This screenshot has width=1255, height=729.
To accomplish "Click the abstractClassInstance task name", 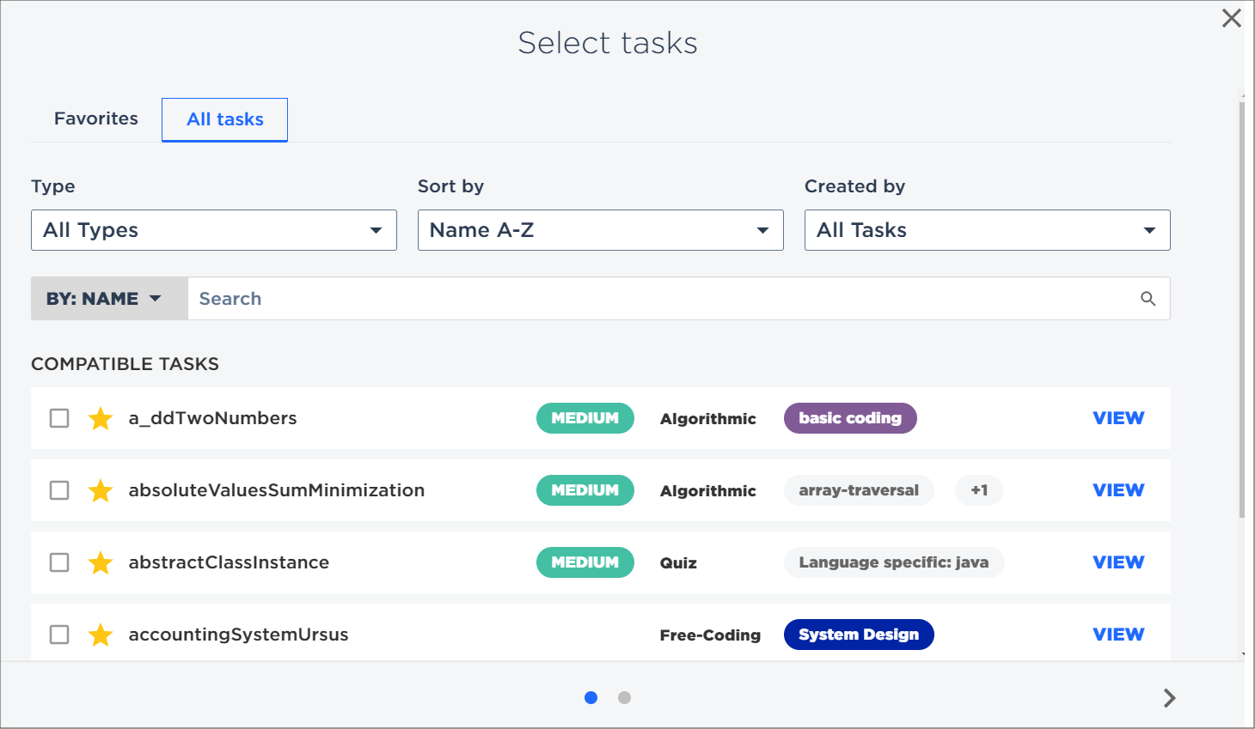I will point(229,562).
